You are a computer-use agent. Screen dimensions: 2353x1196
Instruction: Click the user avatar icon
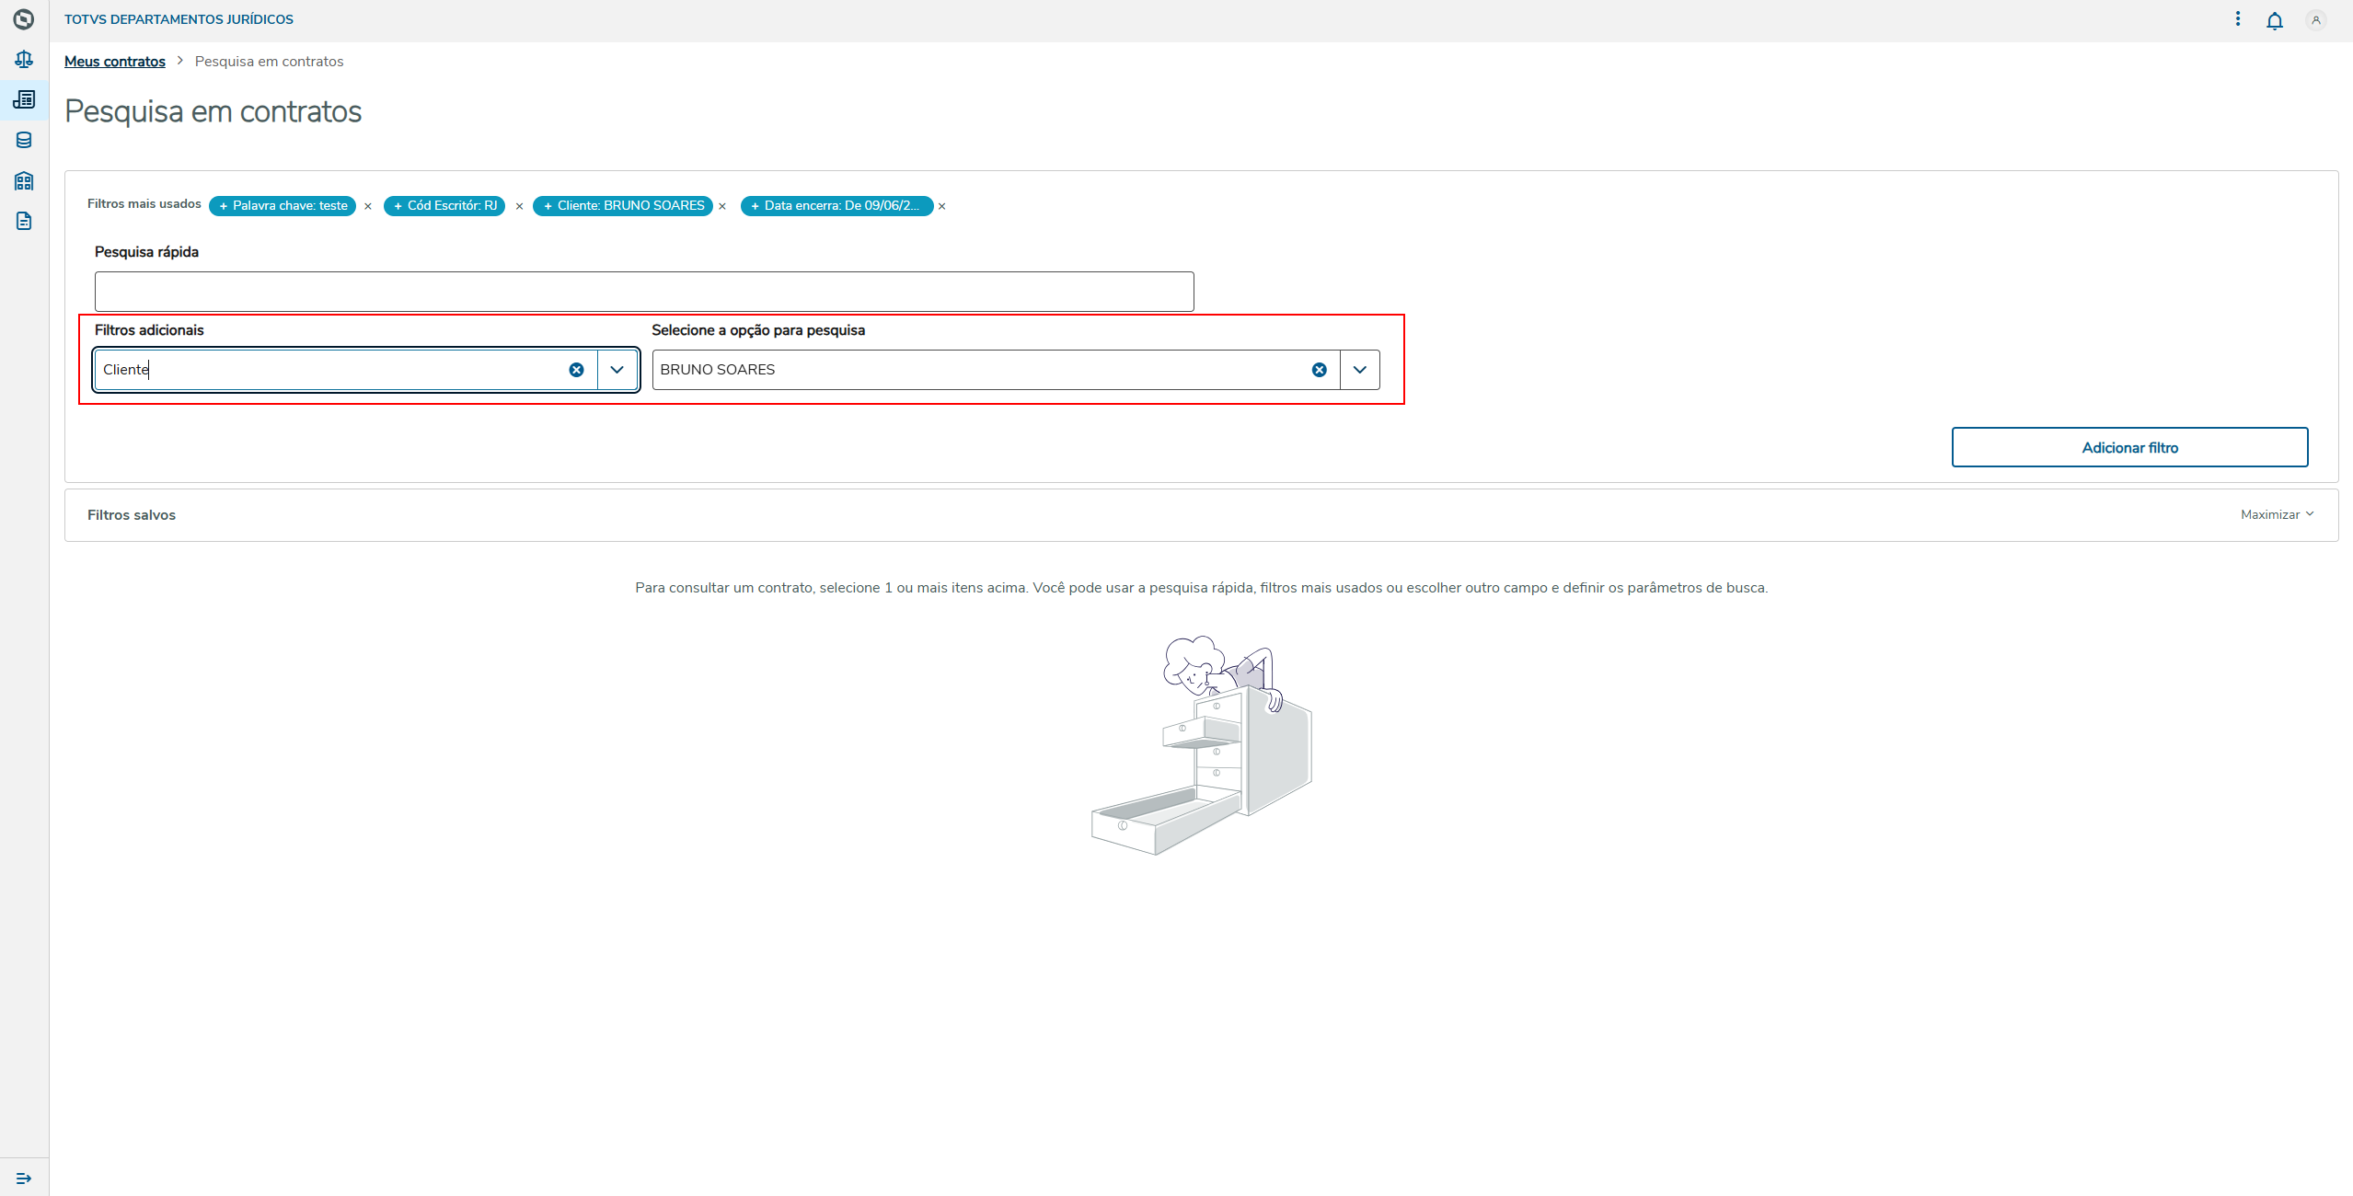pyautogui.click(x=2315, y=20)
